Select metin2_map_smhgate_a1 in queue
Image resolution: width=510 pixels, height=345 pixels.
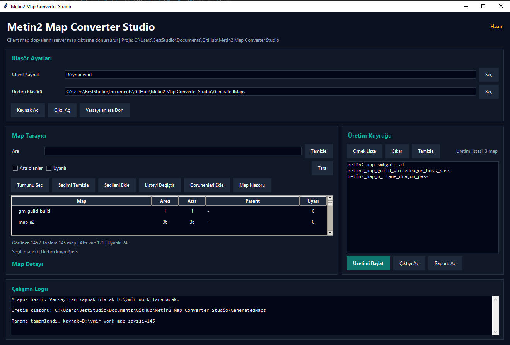[376, 165]
